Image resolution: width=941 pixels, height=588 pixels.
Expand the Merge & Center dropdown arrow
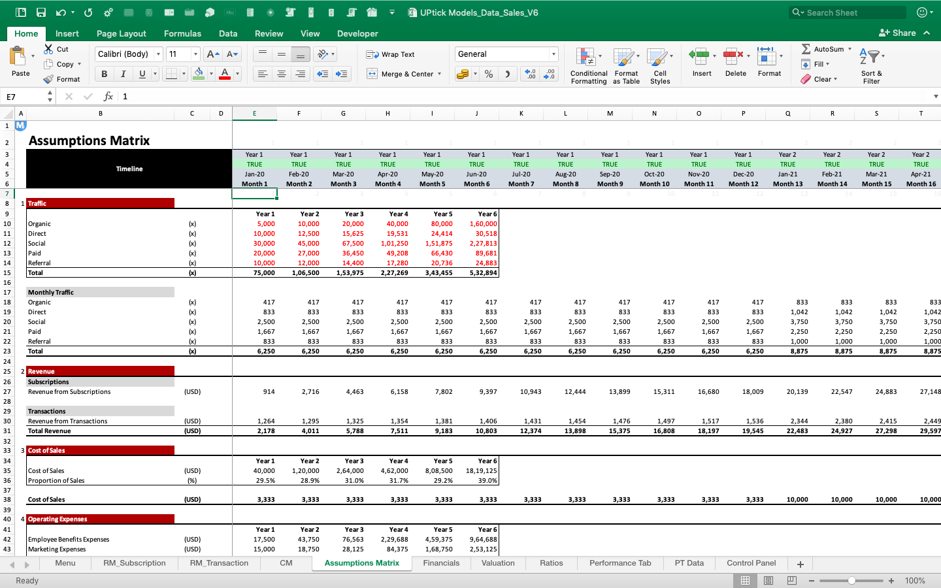(439, 74)
